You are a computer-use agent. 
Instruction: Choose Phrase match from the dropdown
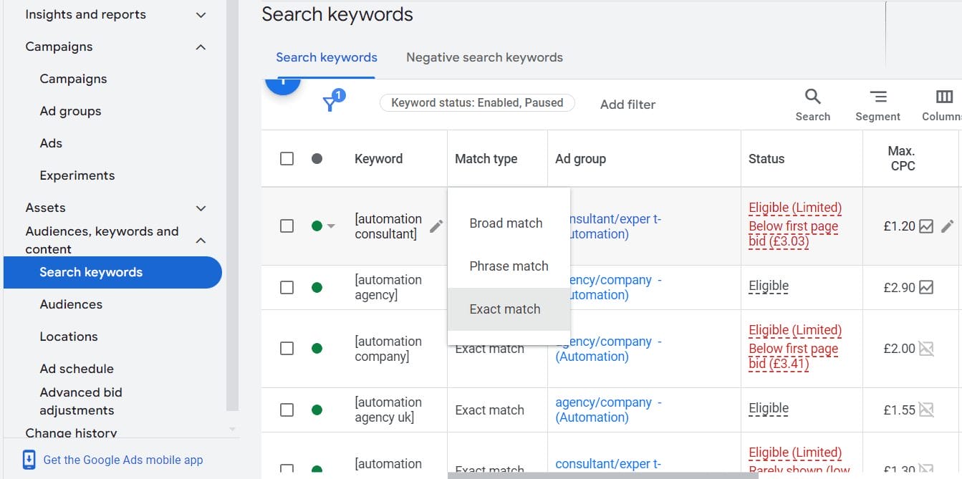(x=509, y=266)
